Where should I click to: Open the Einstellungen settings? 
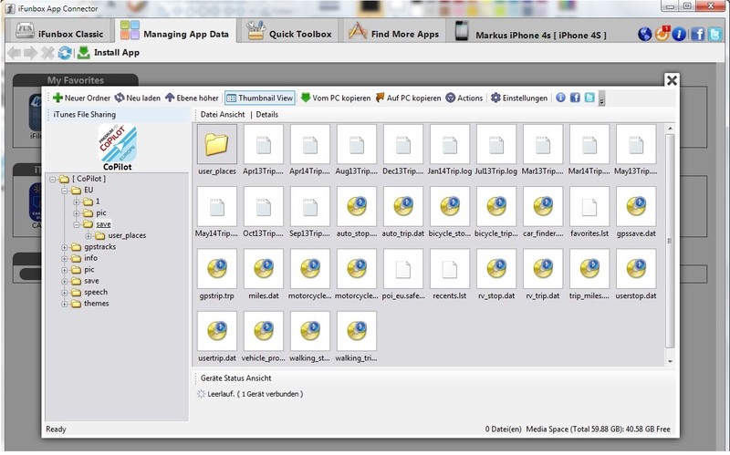pos(519,98)
